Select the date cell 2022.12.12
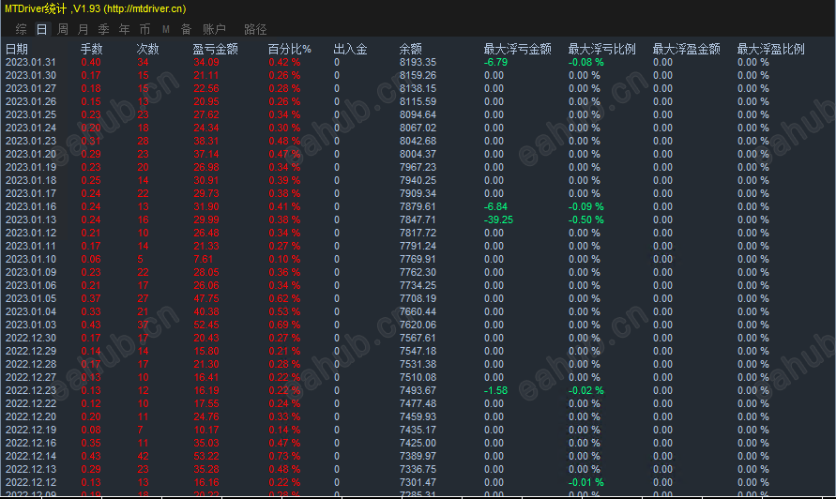 click(30, 482)
